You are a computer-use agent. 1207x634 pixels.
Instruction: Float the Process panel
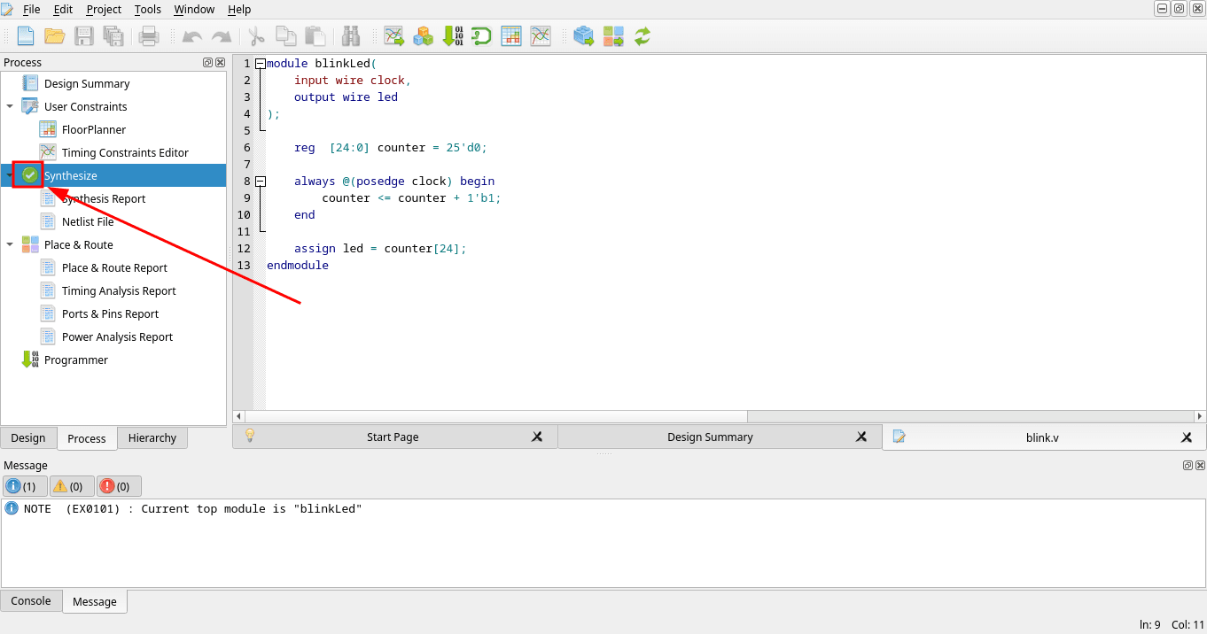coord(208,62)
